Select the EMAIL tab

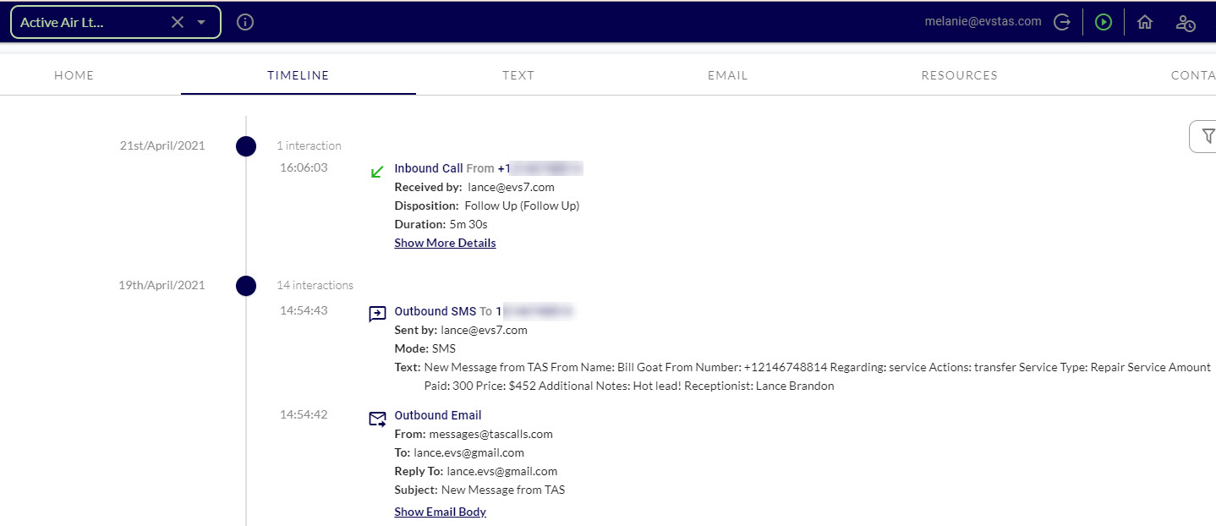(x=728, y=75)
